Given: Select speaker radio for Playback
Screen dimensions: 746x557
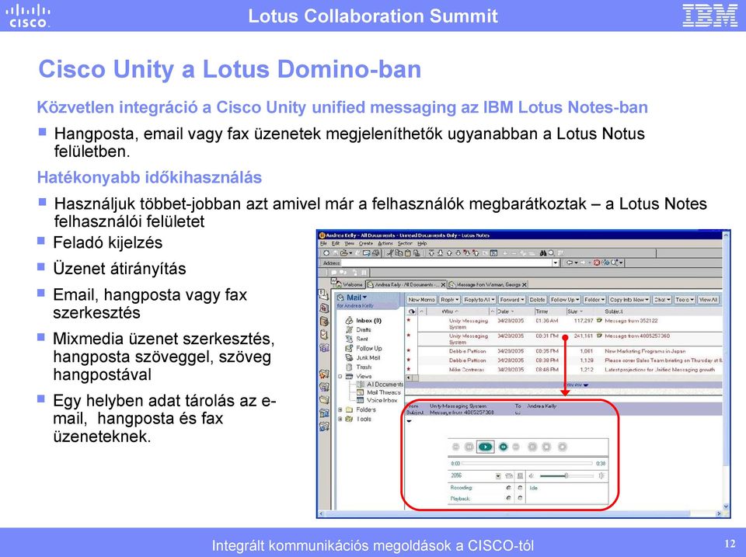Looking at the screenshot, I should [x=520, y=497].
